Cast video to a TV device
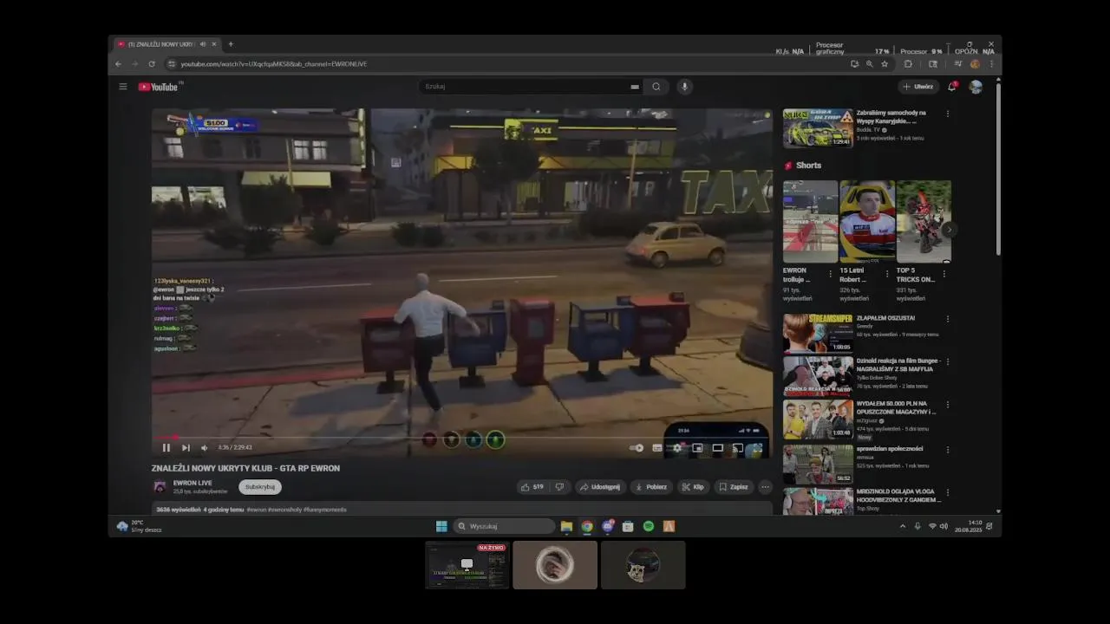 737,448
